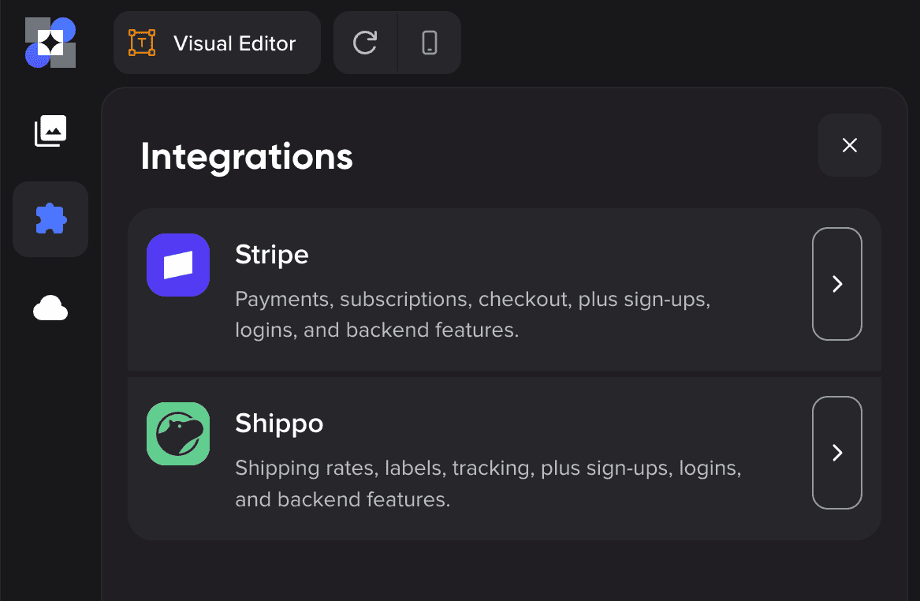Expand the Stripe integration chevron

pos(837,284)
